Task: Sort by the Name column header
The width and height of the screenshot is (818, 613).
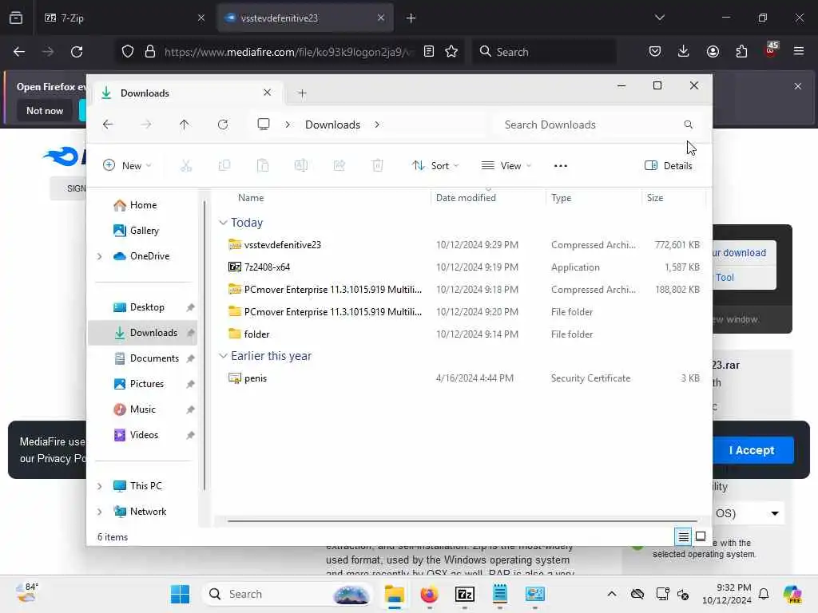Action: [x=250, y=198]
